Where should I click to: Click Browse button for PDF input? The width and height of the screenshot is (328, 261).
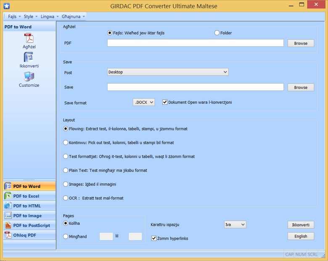pyautogui.click(x=301, y=43)
